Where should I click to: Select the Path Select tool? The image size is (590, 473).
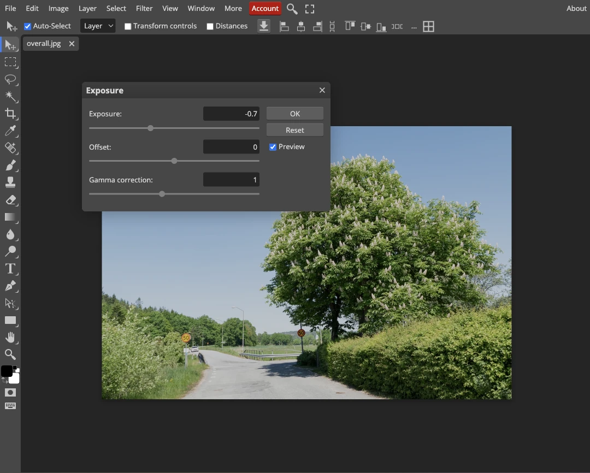pos(10,303)
